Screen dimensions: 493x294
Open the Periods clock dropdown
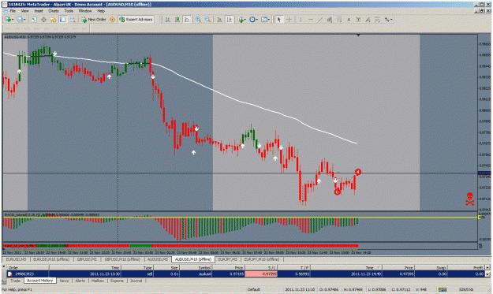[x=253, y=20]
